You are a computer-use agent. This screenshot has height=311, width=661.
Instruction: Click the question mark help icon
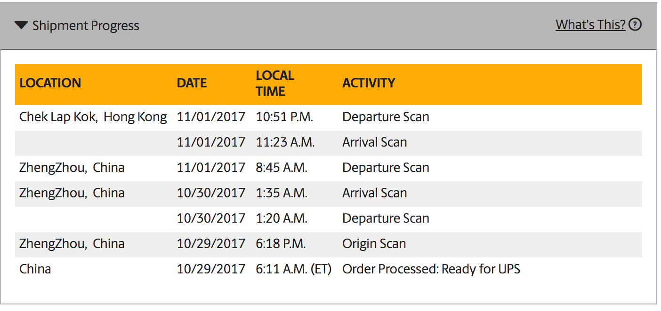coord(635,24)
